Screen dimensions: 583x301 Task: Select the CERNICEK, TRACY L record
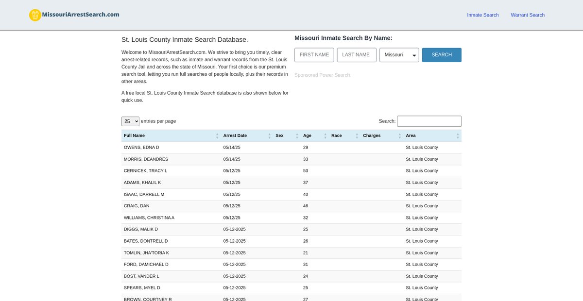[145, 171]
